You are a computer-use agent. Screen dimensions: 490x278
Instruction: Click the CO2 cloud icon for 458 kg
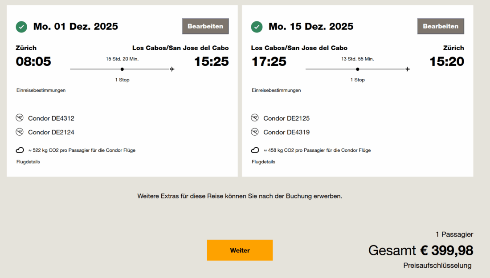[255, 150]
